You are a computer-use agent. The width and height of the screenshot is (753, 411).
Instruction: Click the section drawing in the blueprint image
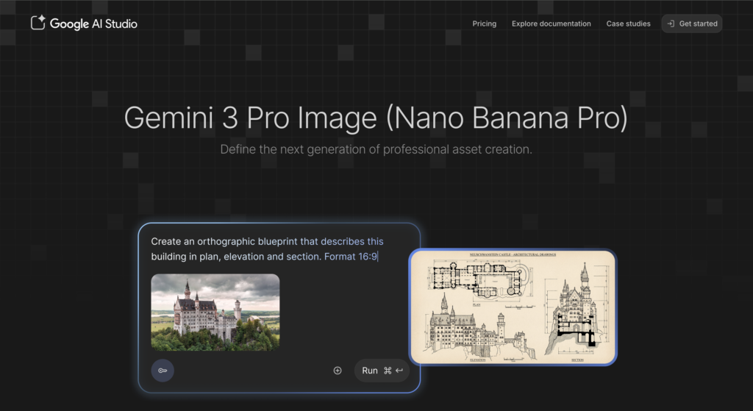tap(575, 316)
